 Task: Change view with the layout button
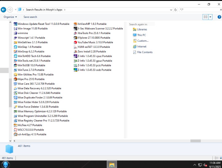coord(205,17)
